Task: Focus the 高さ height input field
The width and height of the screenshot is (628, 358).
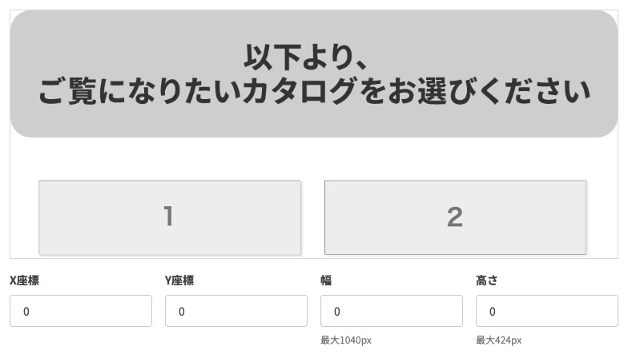Action: 547,311
